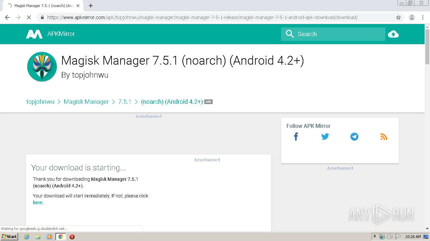430x241 pixels.
Task: Click the scrollbar down arrow
Action: tap(427, 229)
